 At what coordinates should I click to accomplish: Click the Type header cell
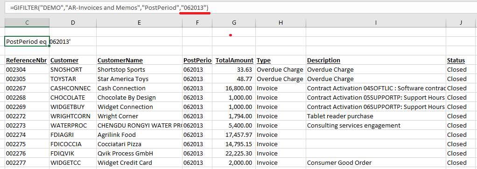[x=281, y=60]
